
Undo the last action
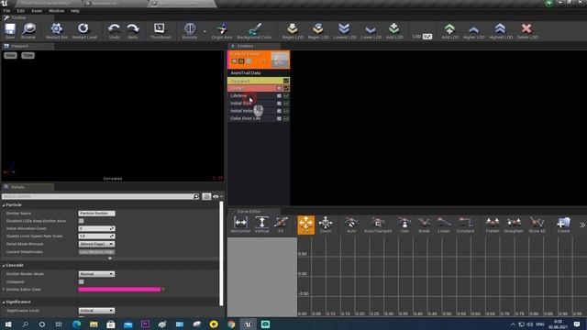coord(114,30)
